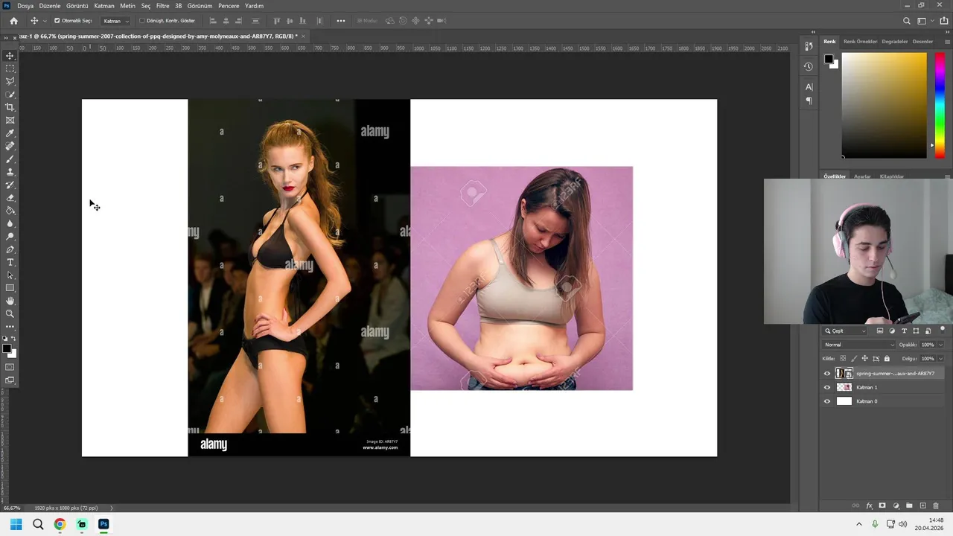
Task: Open the Windows Start menu
Action: [16, 524]
